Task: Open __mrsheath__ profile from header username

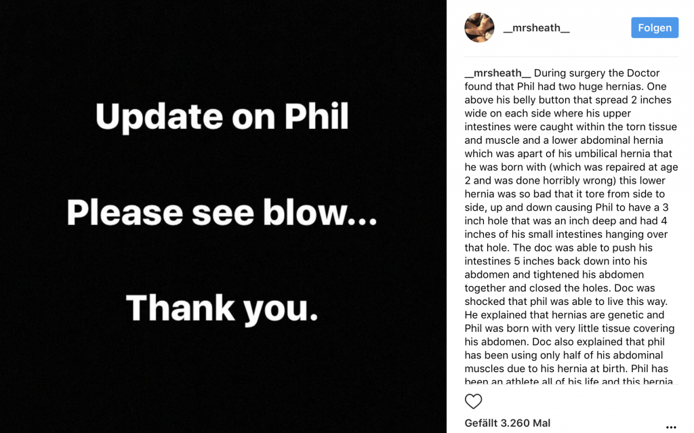Action: (x=536, y=28)
